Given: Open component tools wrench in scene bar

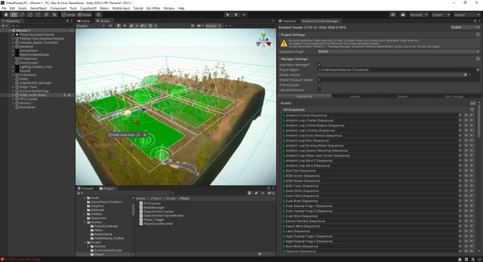Looking at the screenshot, I should tap(193, 26).
